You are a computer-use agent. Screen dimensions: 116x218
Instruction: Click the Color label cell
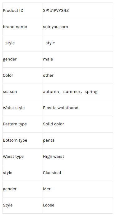coord(23,76)
